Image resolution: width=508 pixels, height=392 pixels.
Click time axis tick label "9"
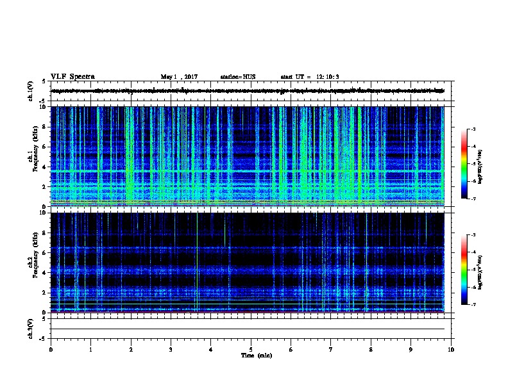pyautogui.click(x=411, y=350)
